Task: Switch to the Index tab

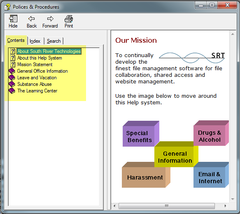Action: pyautogui.click(x=35, y=41)
